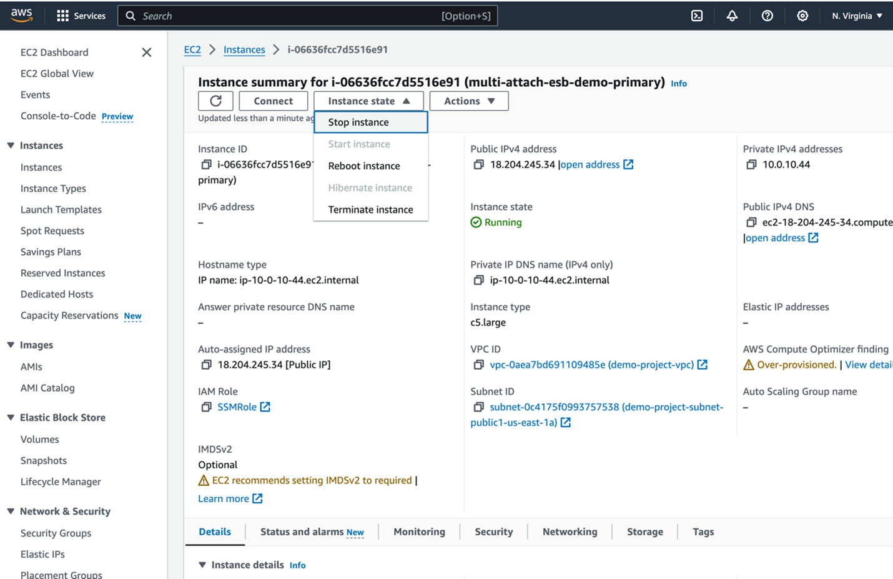Image resolution: width=893 pixels, height=579 pixels.
Task: Click the EC2 breadcrumb link
Action: pyautogui.click(x=192, y=49)
